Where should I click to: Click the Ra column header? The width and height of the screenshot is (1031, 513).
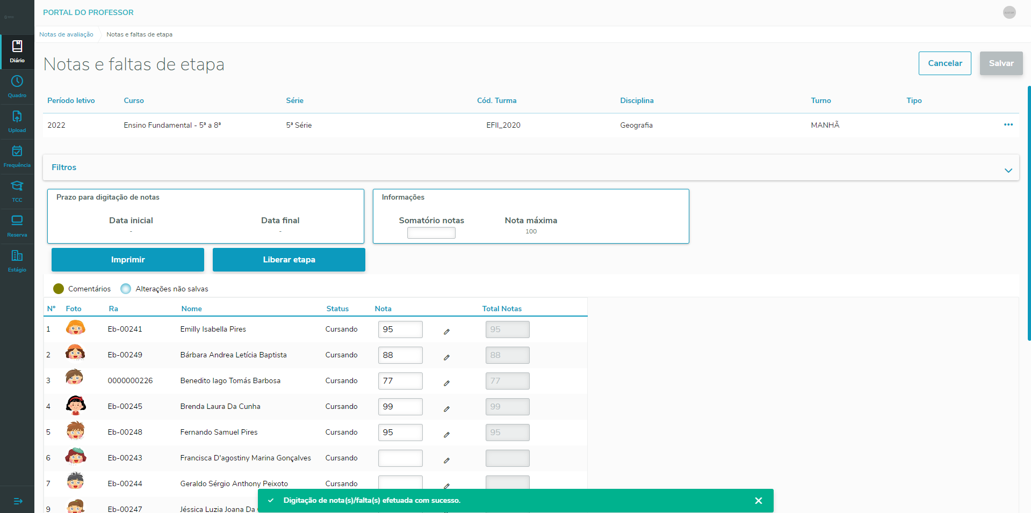coord(113,309)
